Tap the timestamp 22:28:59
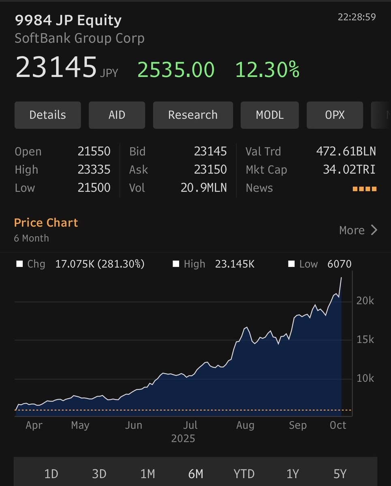The image size is (391, 486). click(357, 17)
